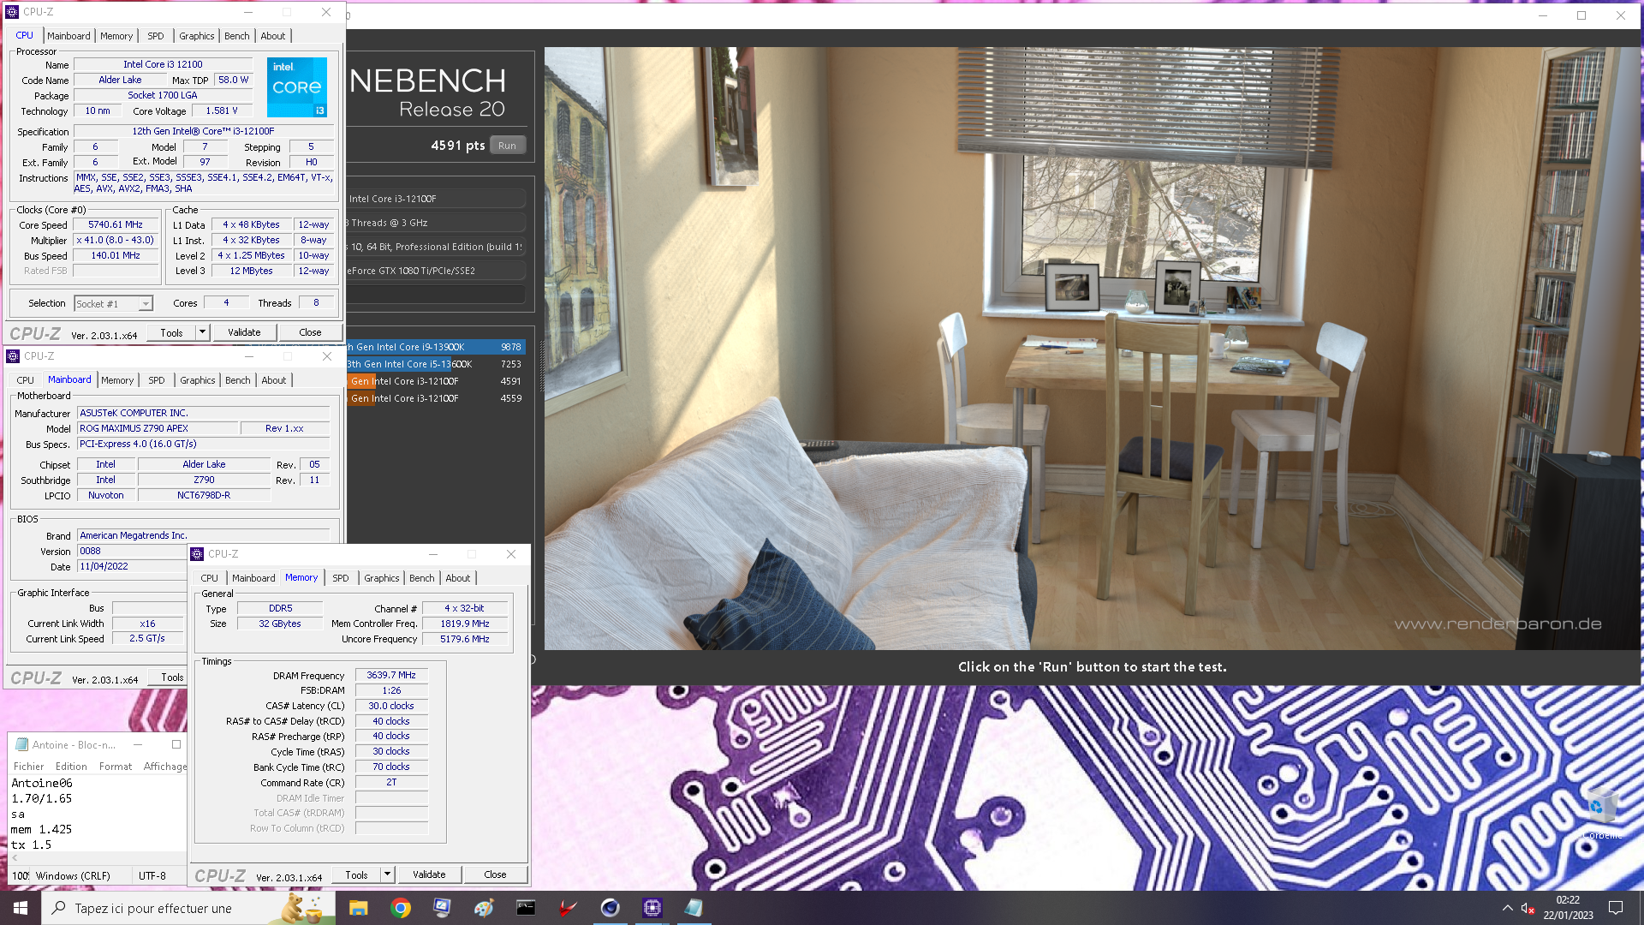The image size is (1644, 925).
Task: Open Bench tab in top CPU-Z window
Action: 237,36
